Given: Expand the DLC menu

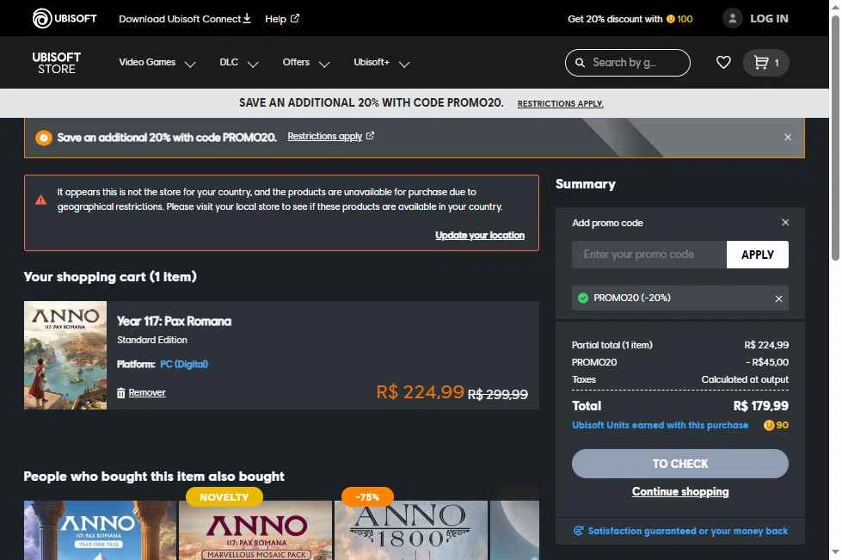Looking at the screenshot, I should point(239,63).
